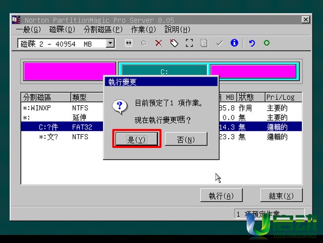Click the copy partition toolbar icon
Image resolution: width=323 pixels, height=243 pixels.
point(204,44)
